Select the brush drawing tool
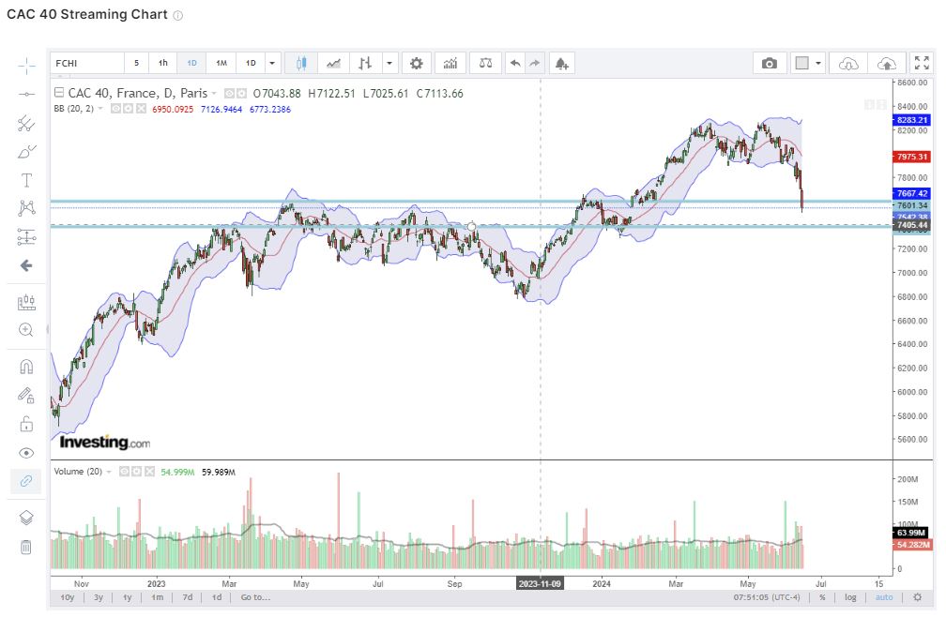This screenshot has height=617, width=946. click(26, 152)
